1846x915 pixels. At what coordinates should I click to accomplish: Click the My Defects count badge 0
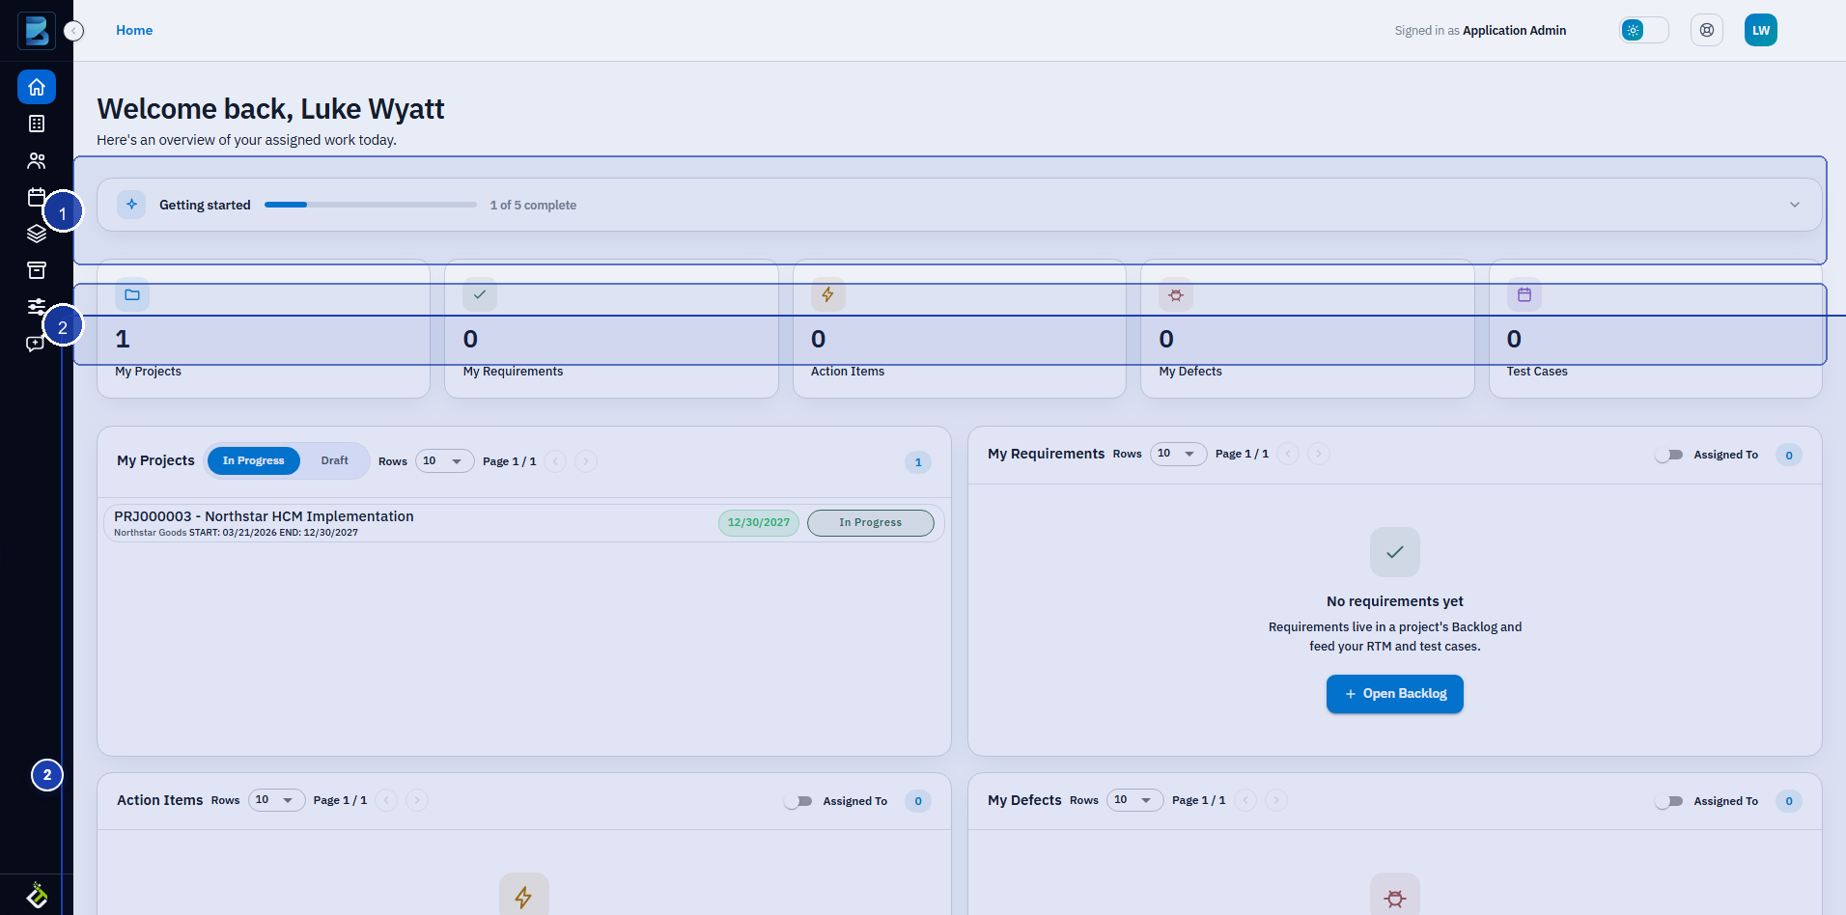click(1789, 801)
